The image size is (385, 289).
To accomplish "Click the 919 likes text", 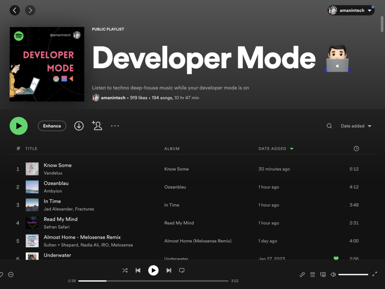I will click(x=138, y=98).
